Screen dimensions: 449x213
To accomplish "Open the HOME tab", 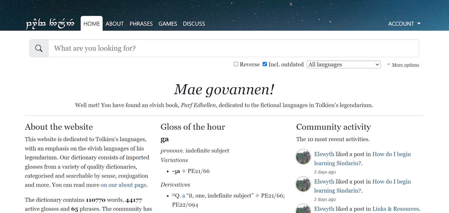I will point(91,24).
